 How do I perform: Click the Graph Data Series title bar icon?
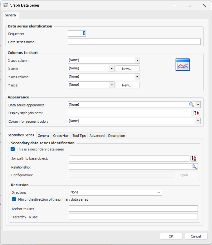pos(5,5)
